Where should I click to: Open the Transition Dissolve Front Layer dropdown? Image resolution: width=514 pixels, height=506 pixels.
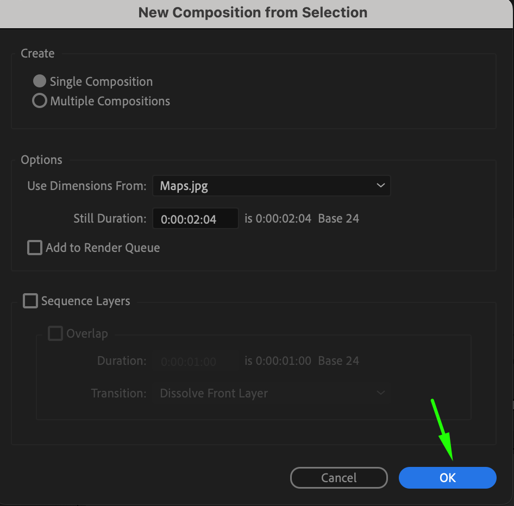tap(271, 393)
